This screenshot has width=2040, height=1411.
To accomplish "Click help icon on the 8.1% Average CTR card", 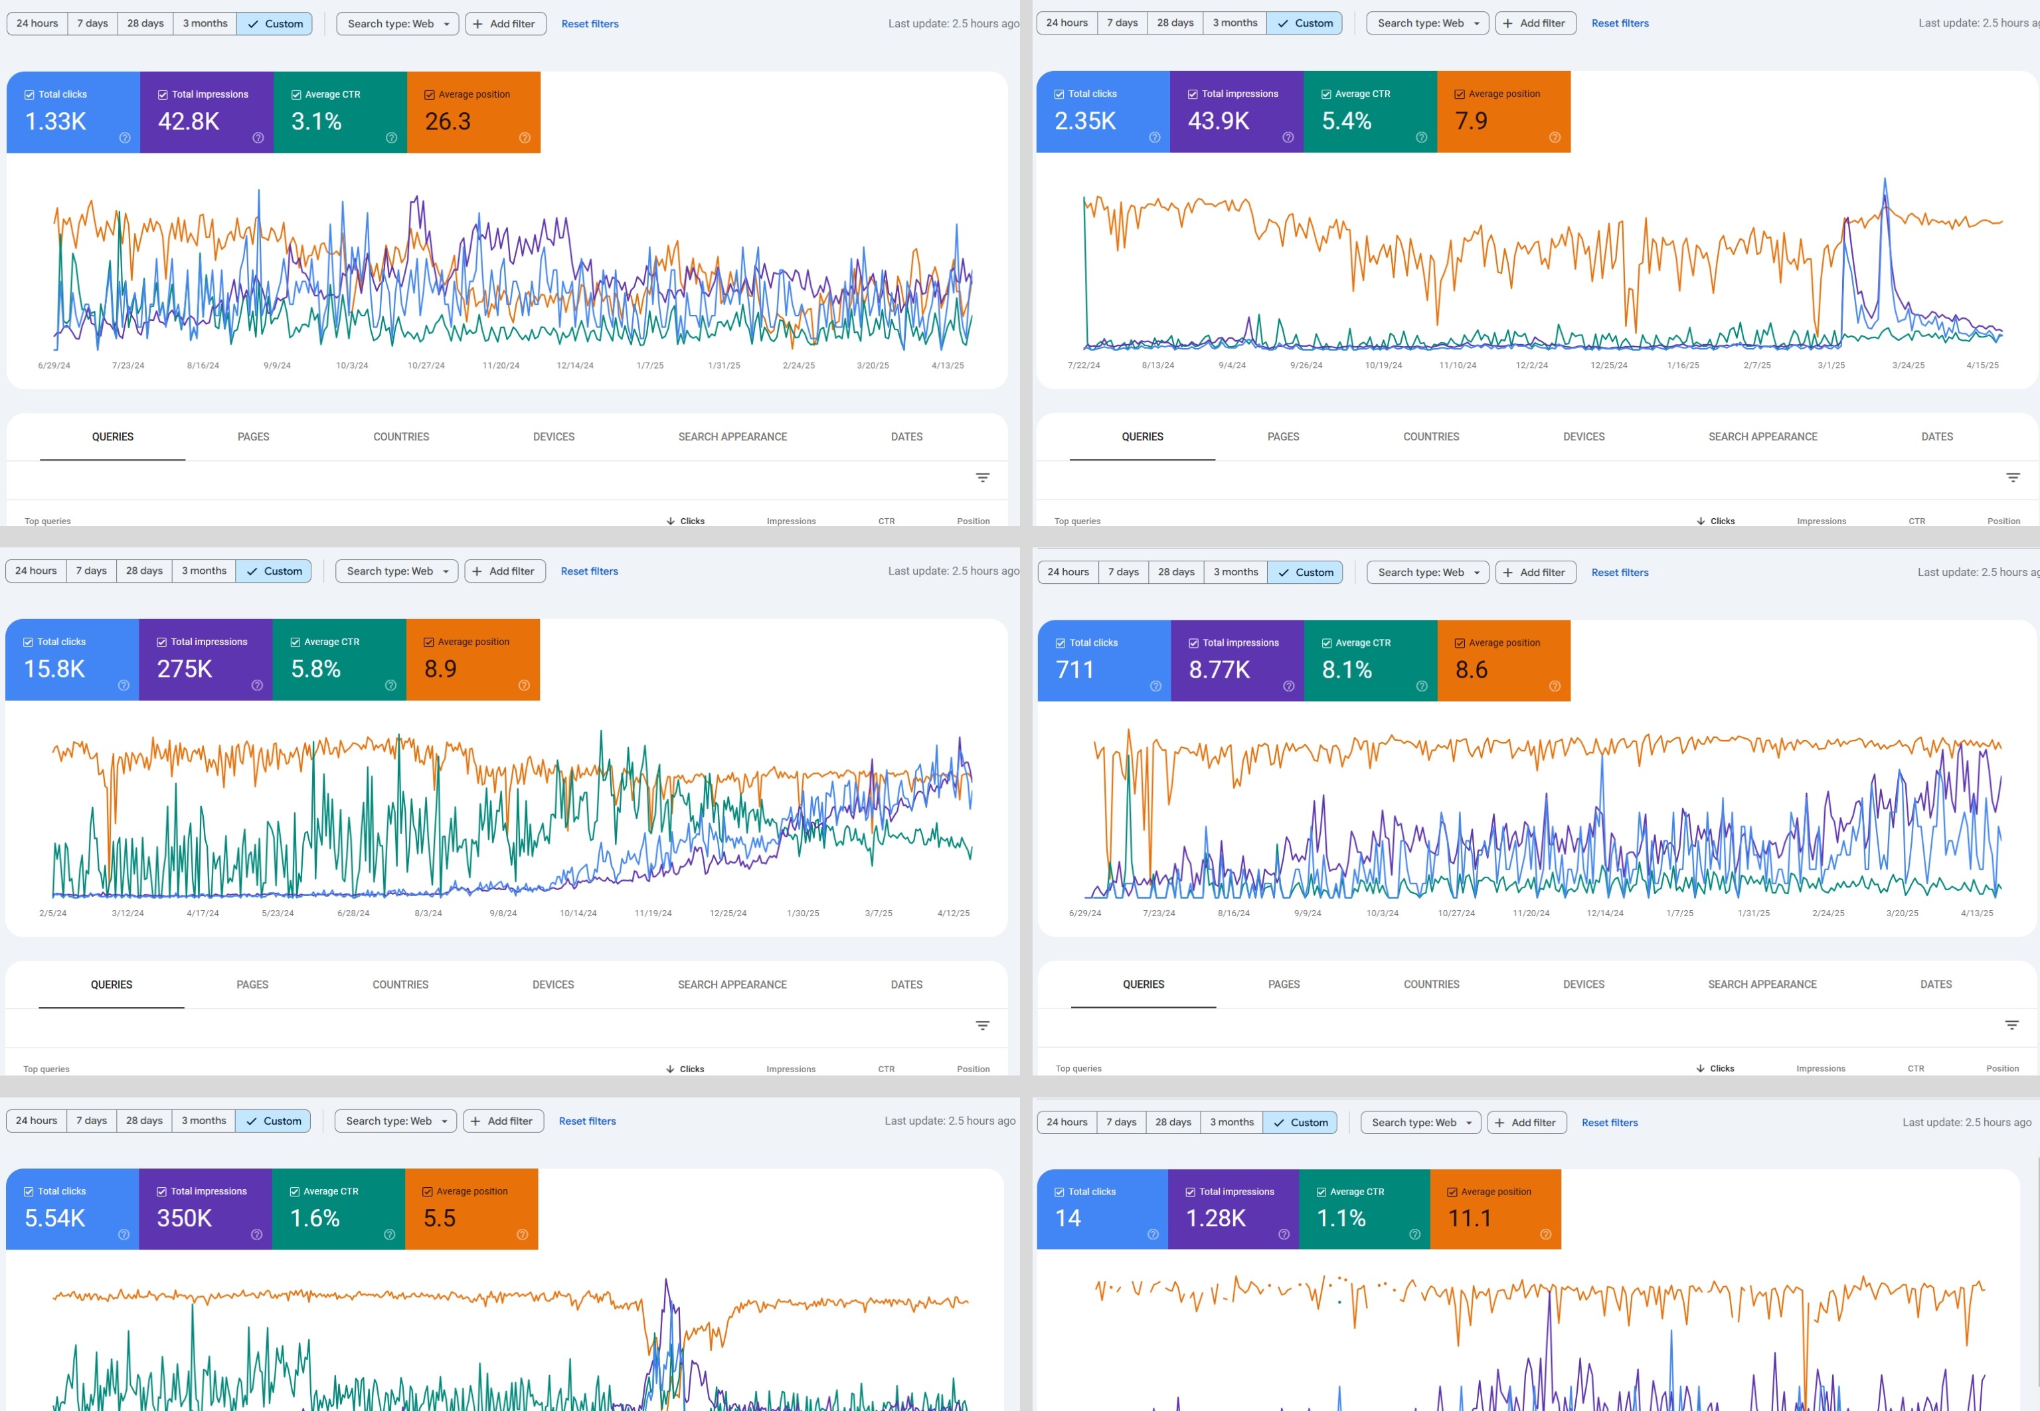I will pos(1422,686).
